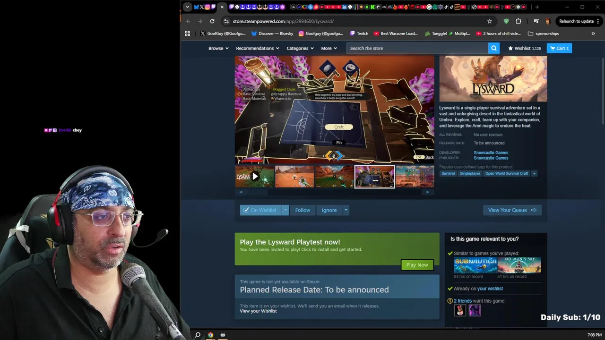605x340 pixels.
Task: Open the Ignore options dropdown arrow
Action: (346, 210)
